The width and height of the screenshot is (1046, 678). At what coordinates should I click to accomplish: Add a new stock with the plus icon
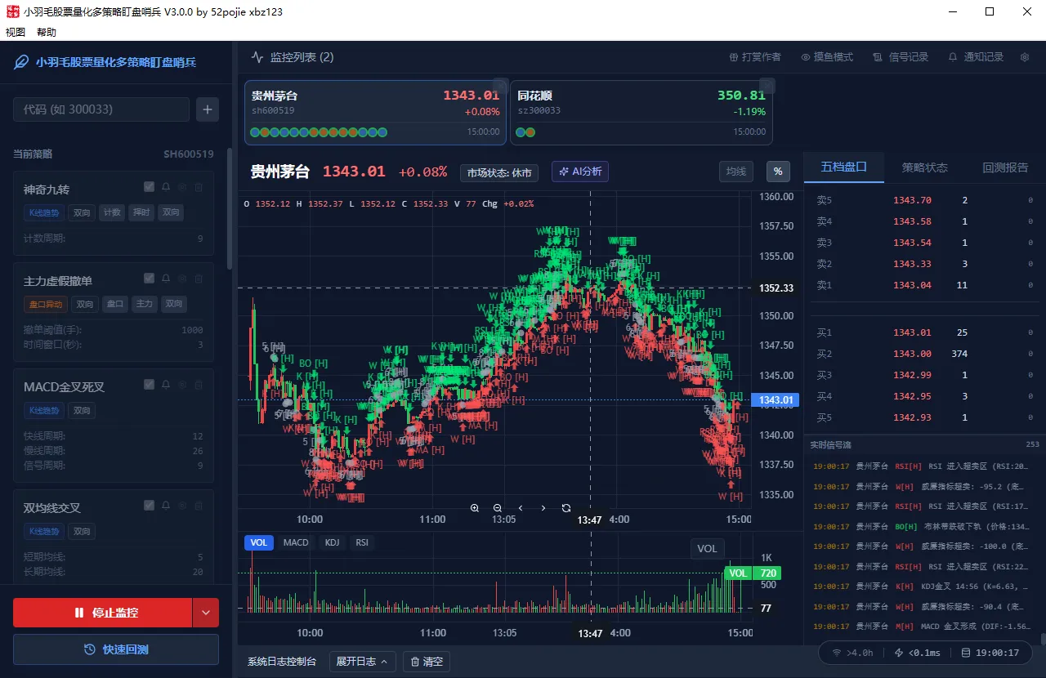pyautogui.click(x=207, y=109)
